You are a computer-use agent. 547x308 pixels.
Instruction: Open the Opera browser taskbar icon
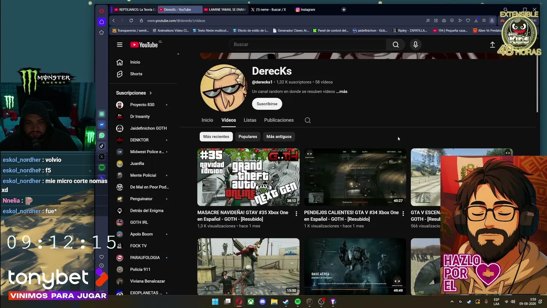(239, 302)
